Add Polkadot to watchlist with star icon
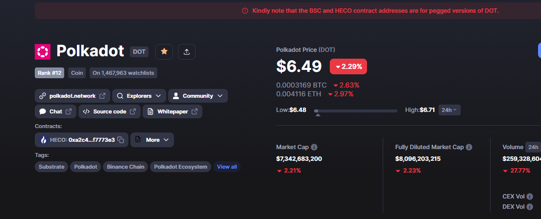Screen dimensions: 541x219 pos(164,52)
